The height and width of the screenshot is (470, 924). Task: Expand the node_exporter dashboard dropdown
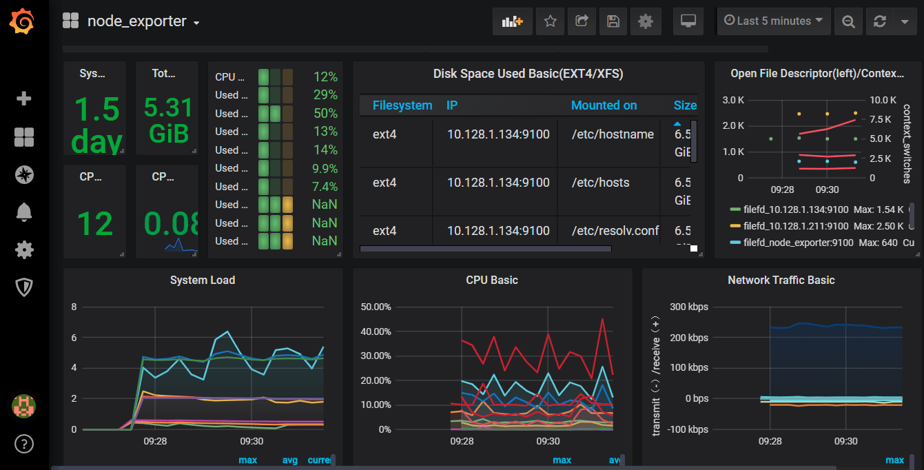click(x=195, y=21)
